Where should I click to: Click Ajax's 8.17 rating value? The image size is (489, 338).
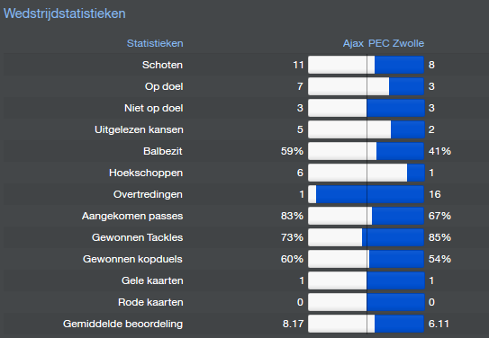294,324
